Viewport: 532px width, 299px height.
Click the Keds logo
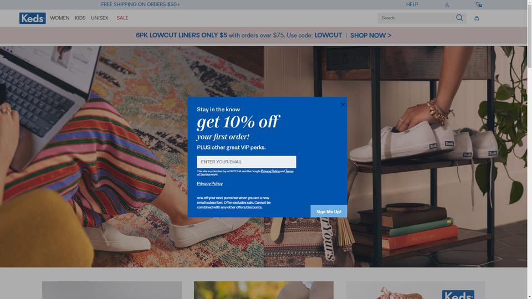(x=32, y=18)
